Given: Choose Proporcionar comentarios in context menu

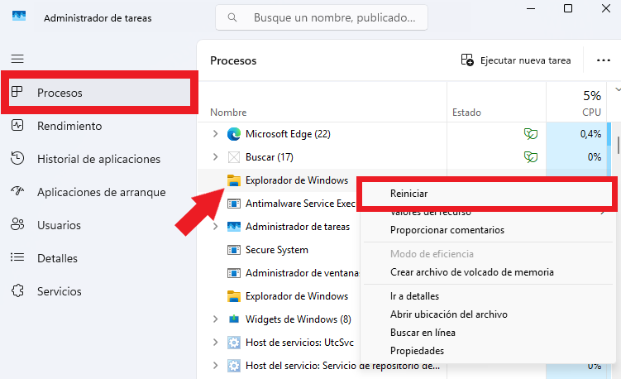Looking at the screenshot, I should [x=447, y=230].
